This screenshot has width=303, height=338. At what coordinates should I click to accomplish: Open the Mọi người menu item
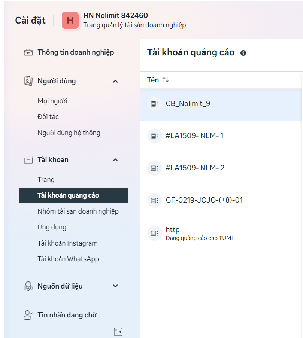pyautogui.click(x=52, y=101)
